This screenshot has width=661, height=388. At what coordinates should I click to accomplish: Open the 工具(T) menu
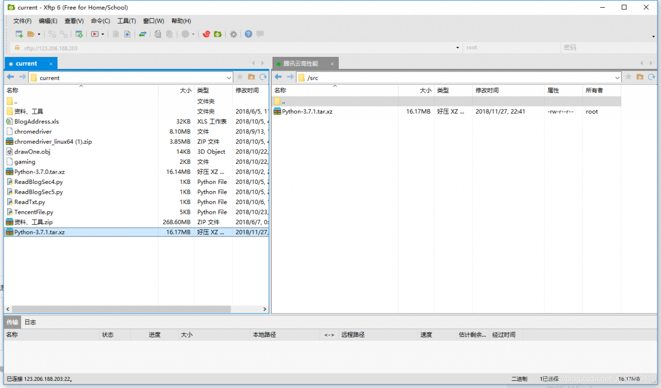127,21
